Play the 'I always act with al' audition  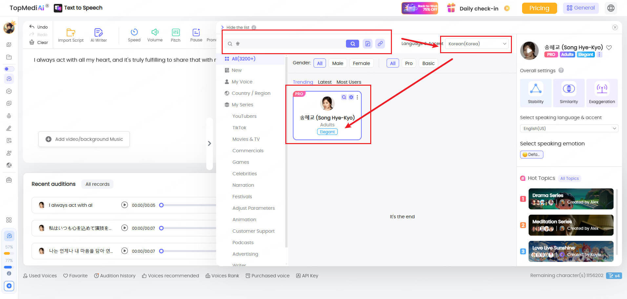[x=124, y=205]
